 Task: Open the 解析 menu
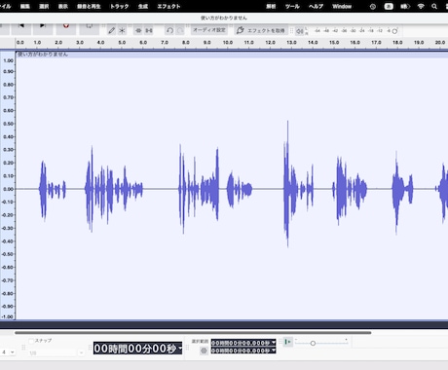click(x=272, y=6)
